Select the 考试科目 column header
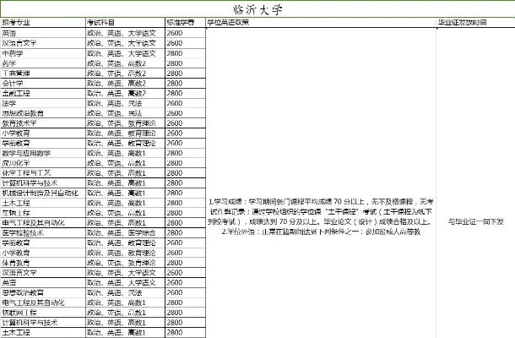Viewport: 515px width, 338px height. [125, 23]
